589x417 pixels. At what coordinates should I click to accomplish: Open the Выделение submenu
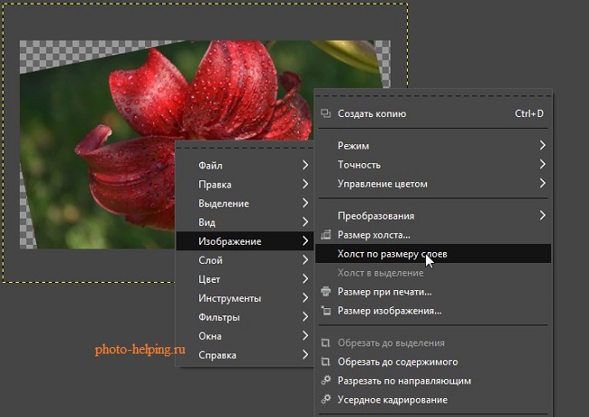point(245,203)
